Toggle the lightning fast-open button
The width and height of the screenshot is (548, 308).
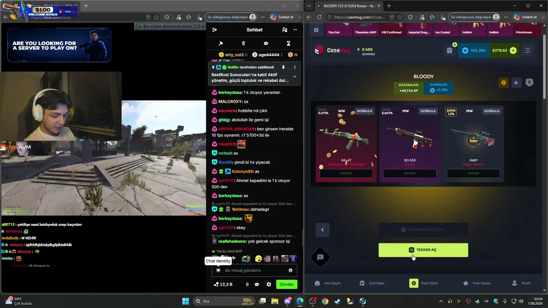point(503,83)
